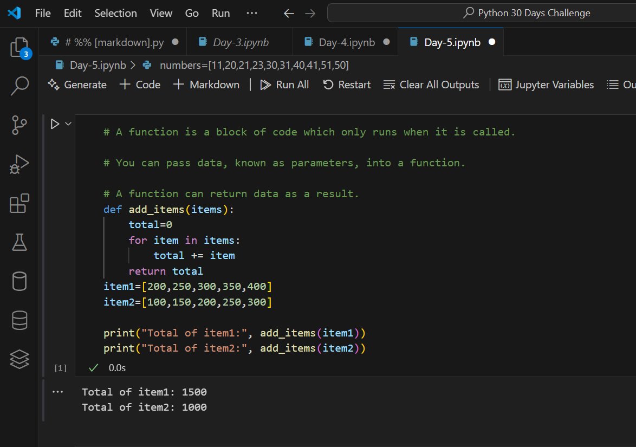Close the [markdown].py tab via unsaved dot
This screenshot has height=447, width=636.
pyautogui.click(x=175, y=42)
